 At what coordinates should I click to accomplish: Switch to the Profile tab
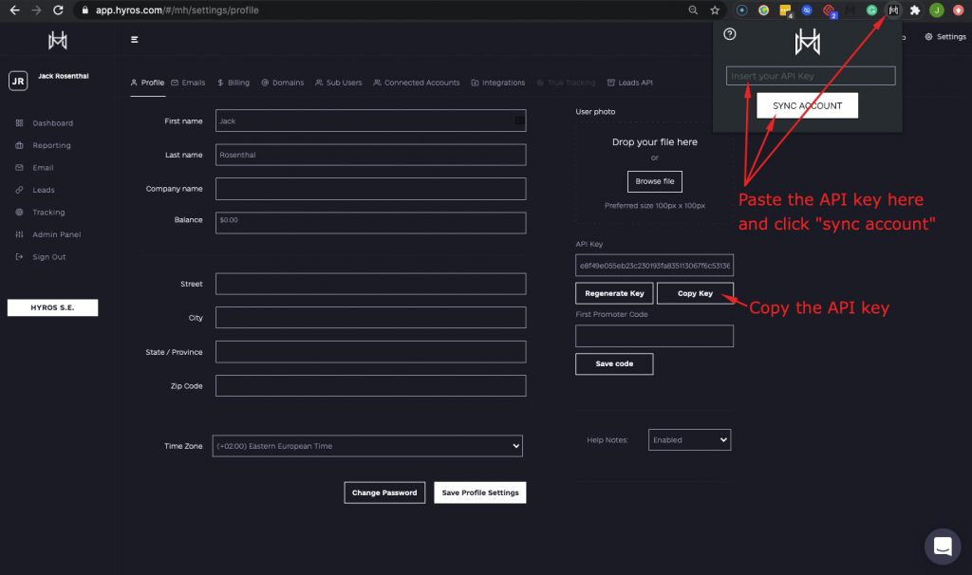coord(147,83)
